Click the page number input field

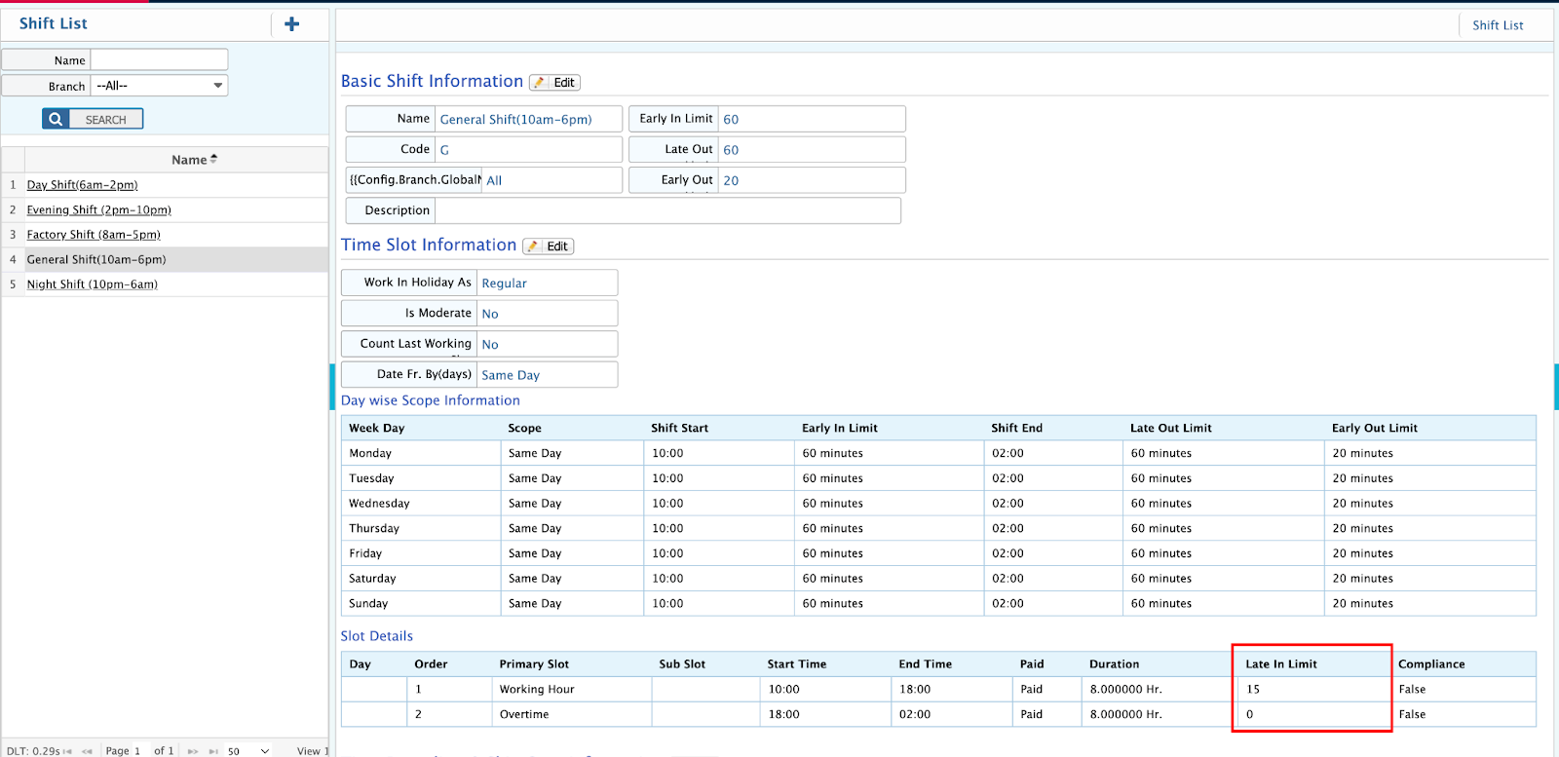(x=138, y=751)
